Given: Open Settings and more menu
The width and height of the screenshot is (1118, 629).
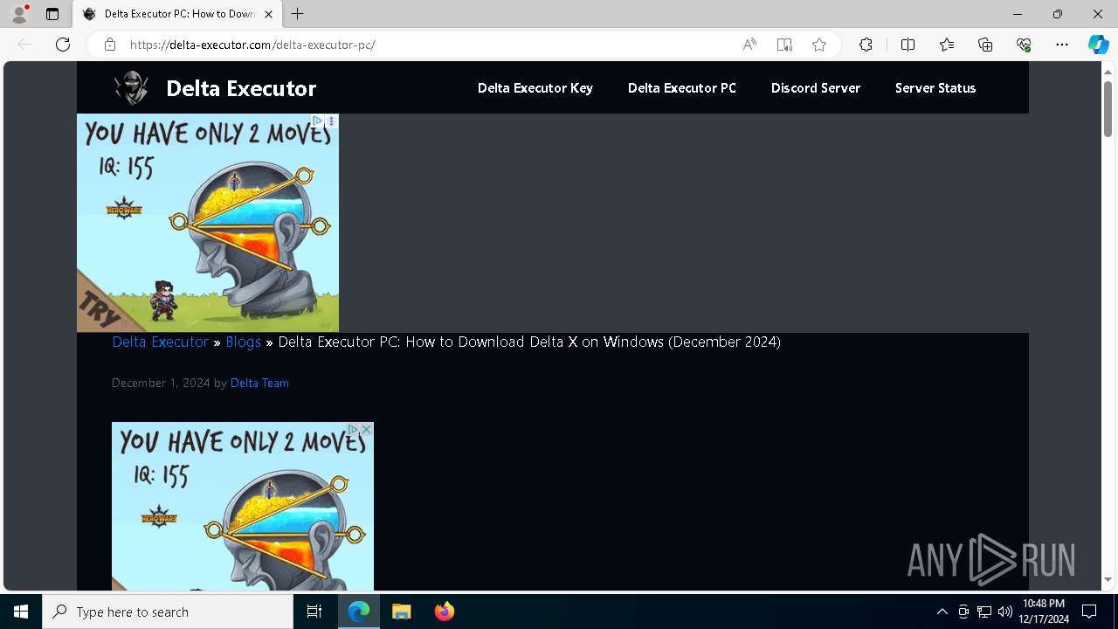Looking at the screenshot, I should pos(1062,45).
